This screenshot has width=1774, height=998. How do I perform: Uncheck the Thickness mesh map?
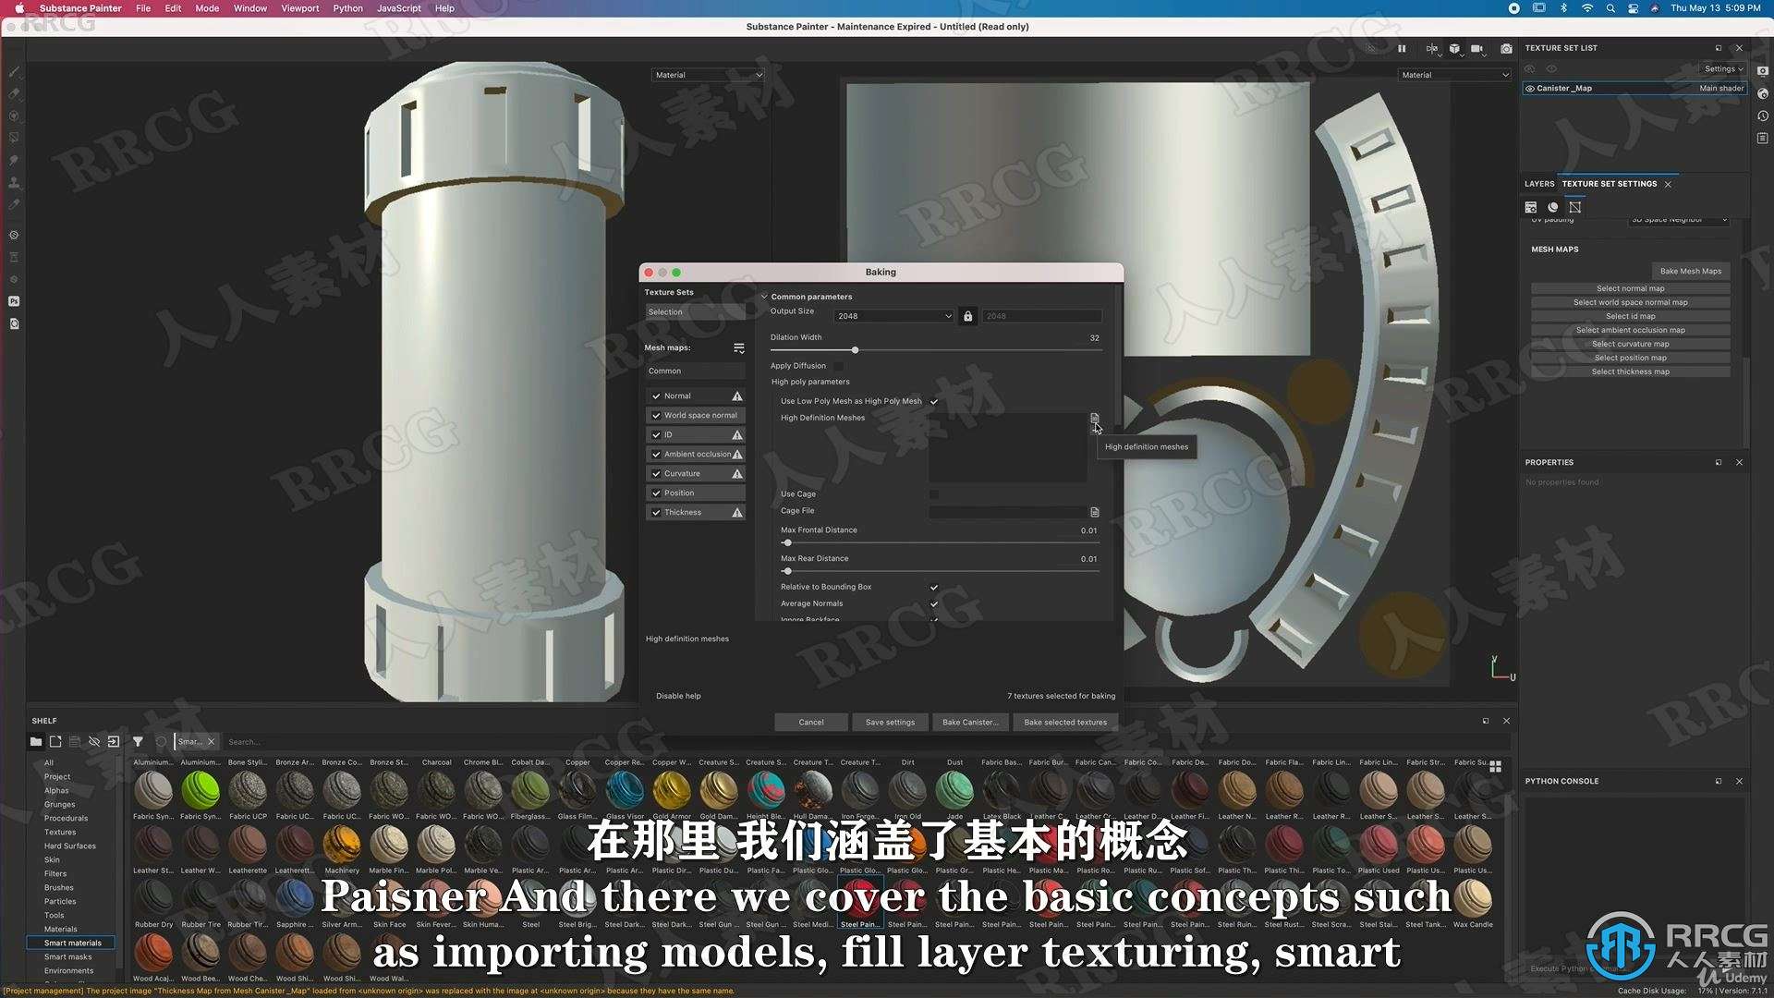coord(656,512)
